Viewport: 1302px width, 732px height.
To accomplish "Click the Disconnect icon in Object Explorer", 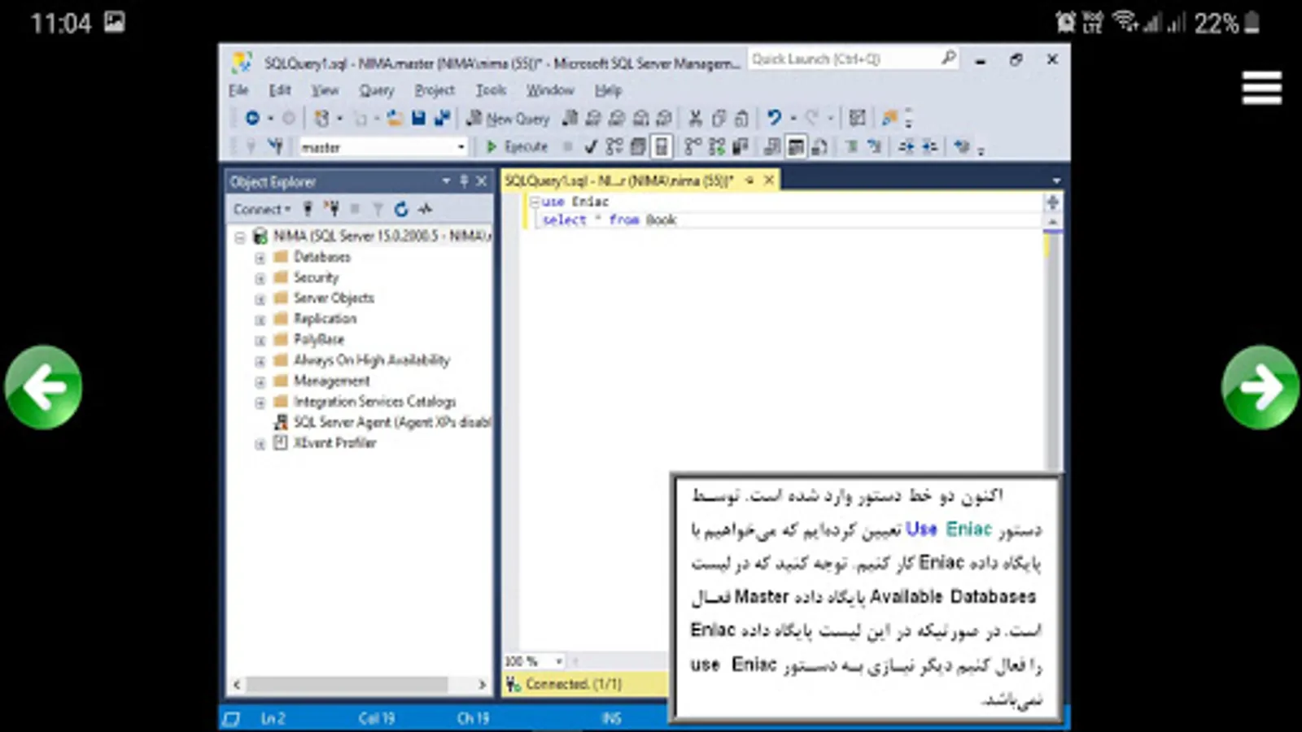I will point(331,209).
